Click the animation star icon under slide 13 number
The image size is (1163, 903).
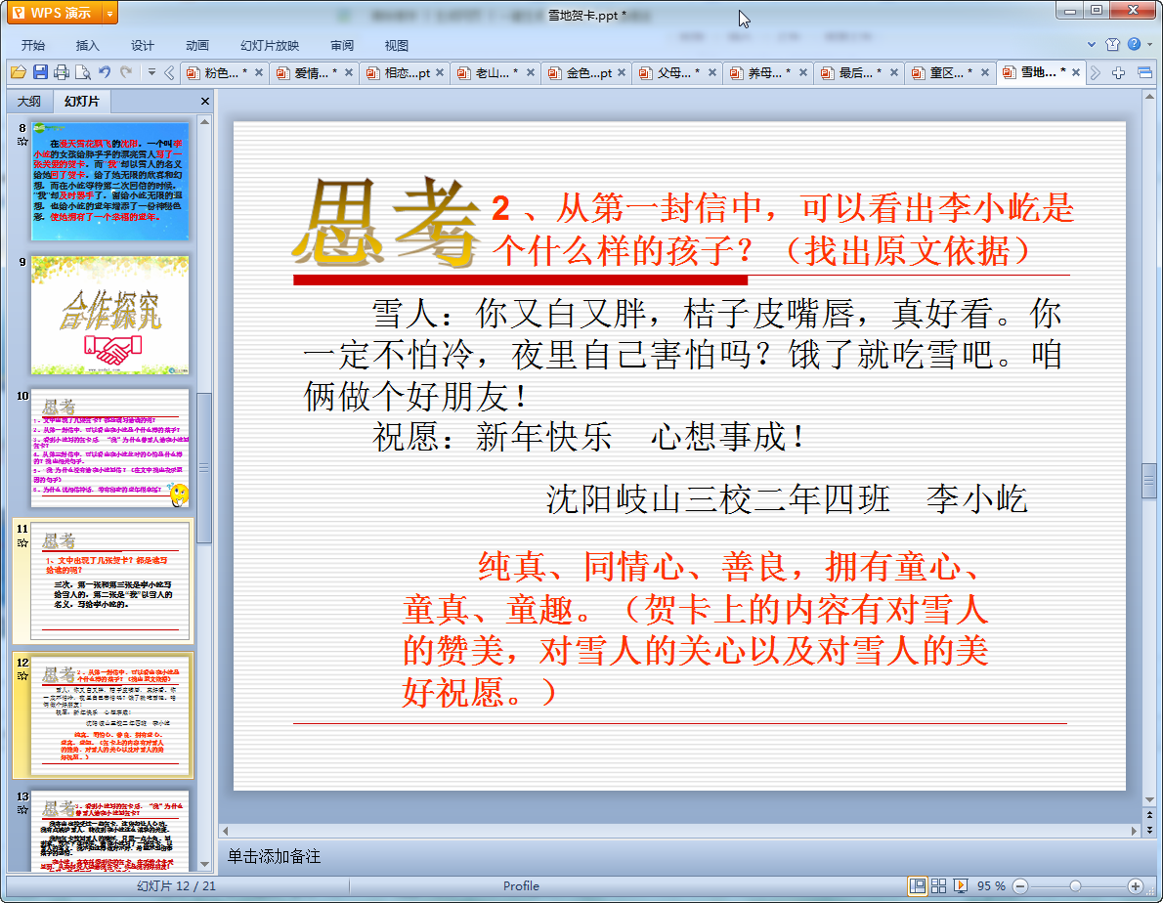click(x=22, y=809)
